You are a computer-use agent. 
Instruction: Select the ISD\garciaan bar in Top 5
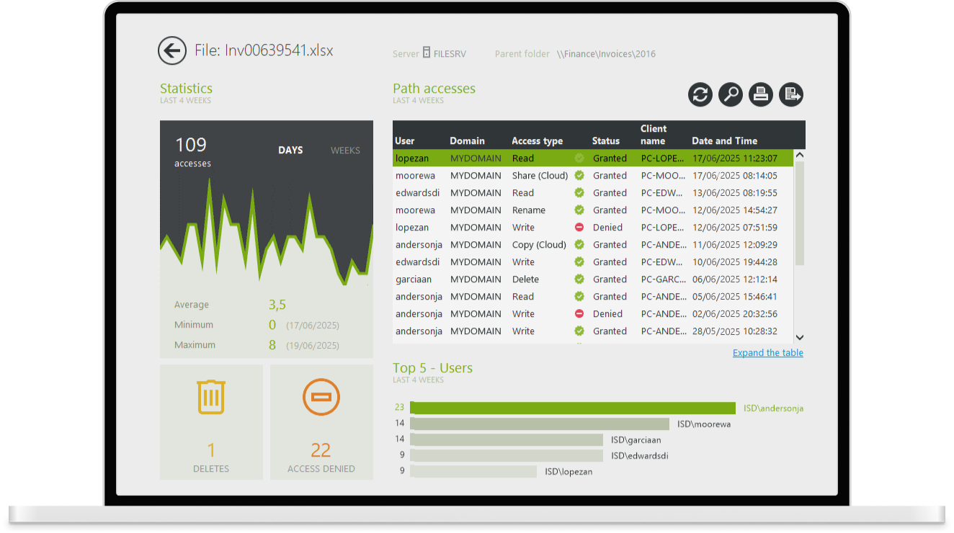[x=507, y=440]
